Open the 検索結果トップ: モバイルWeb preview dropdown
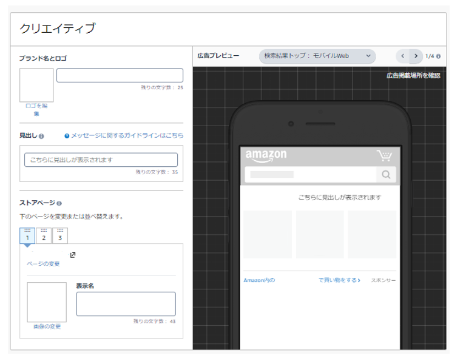 pos(317,56)
